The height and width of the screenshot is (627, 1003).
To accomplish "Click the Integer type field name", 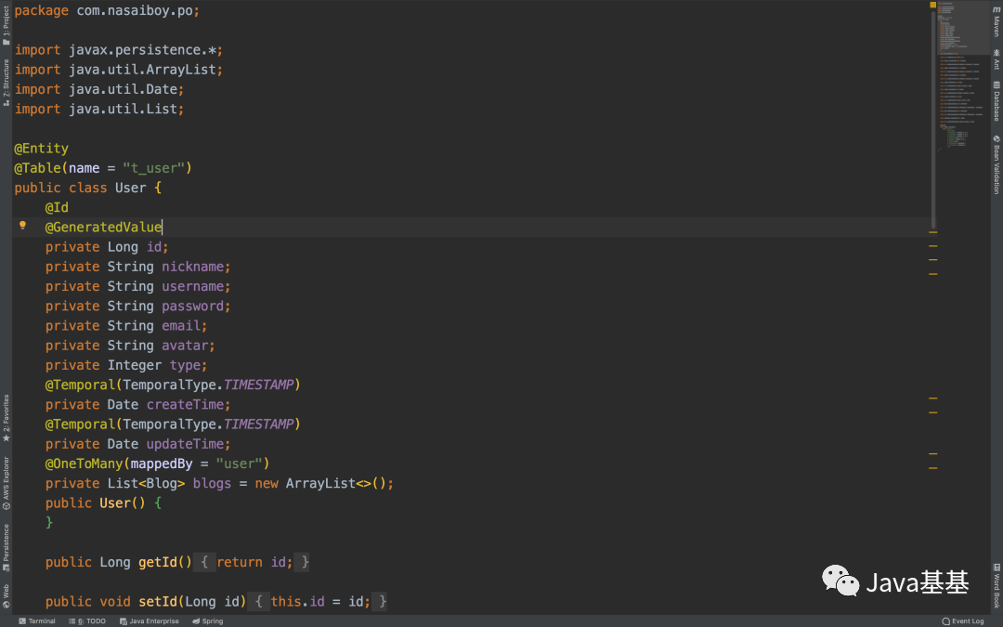I will 185,365.
